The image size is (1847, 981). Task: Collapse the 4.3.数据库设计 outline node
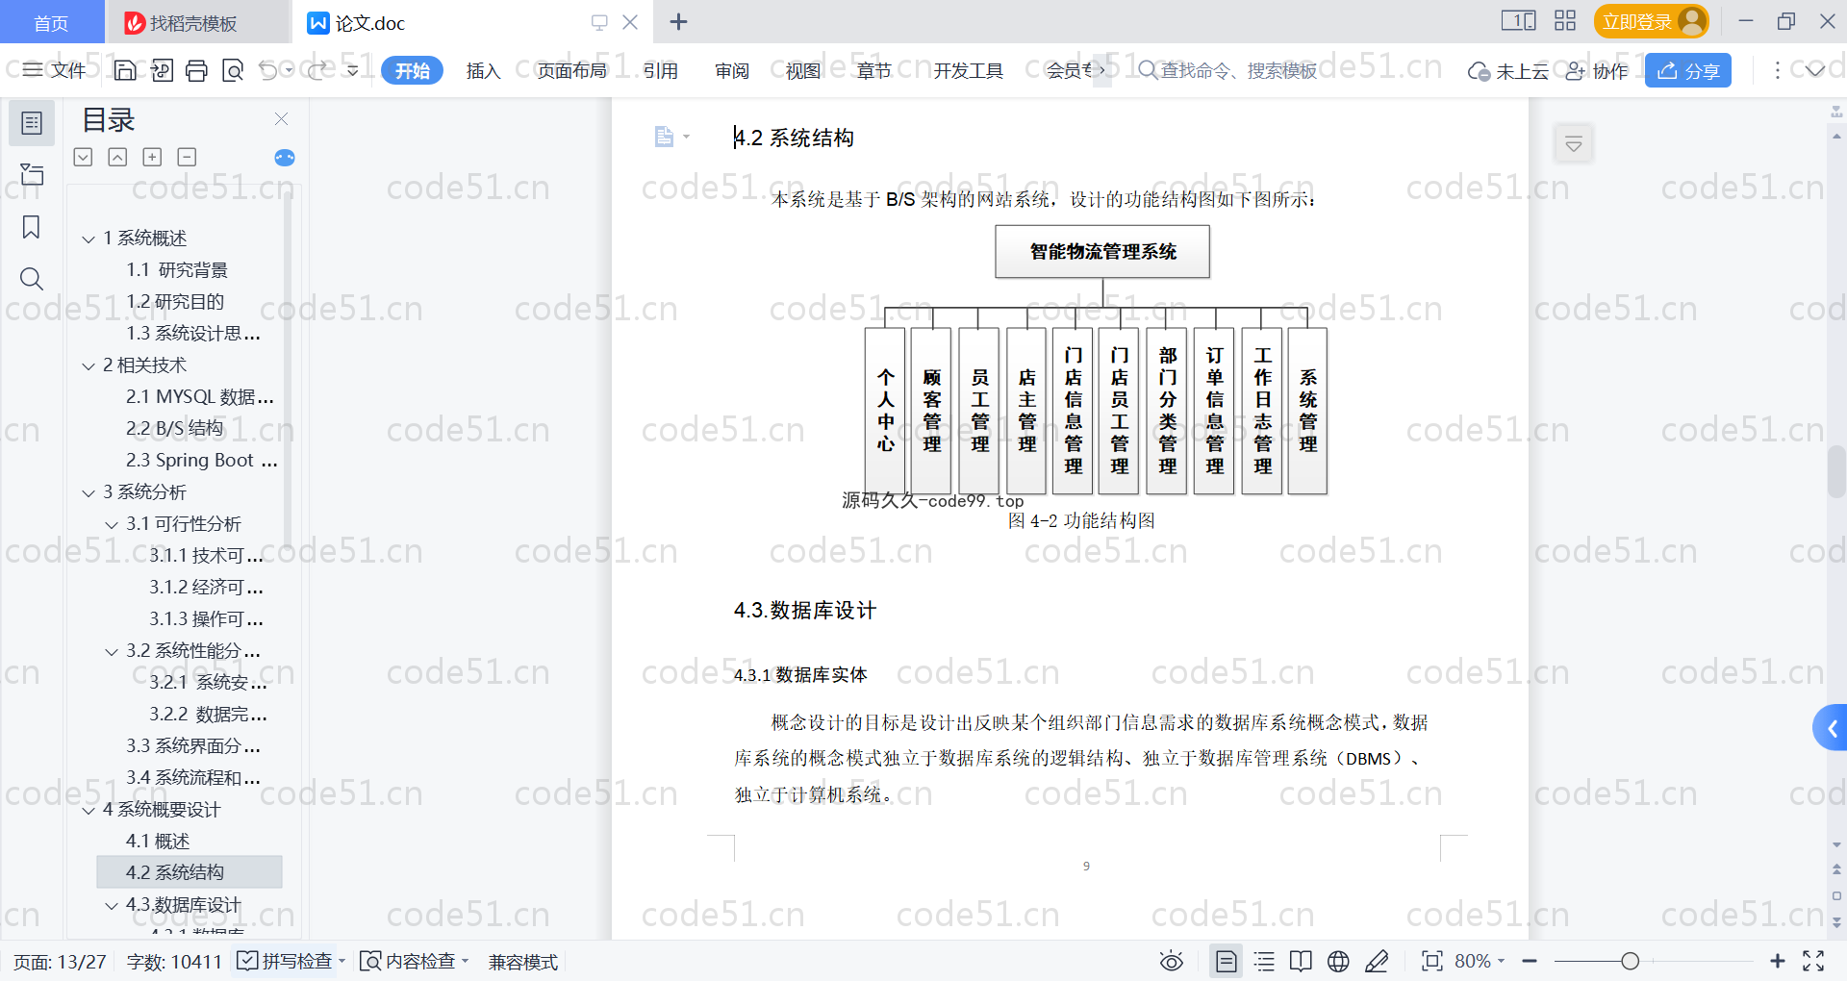[112, 905]
